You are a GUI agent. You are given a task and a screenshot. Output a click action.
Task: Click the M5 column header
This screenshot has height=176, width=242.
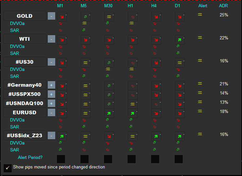tap(84, 6)
